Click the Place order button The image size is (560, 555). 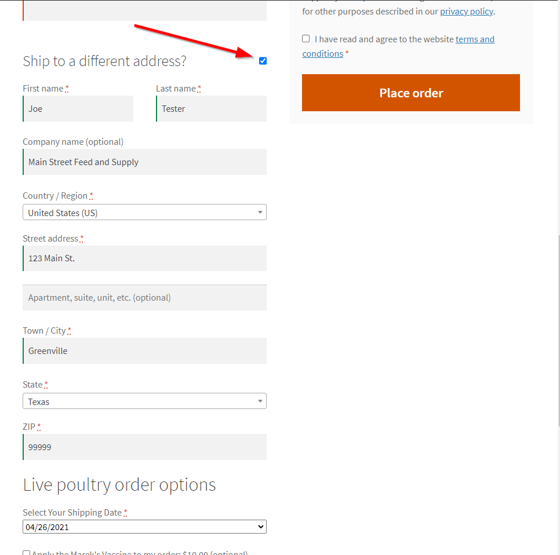click(x=410, y=93)
